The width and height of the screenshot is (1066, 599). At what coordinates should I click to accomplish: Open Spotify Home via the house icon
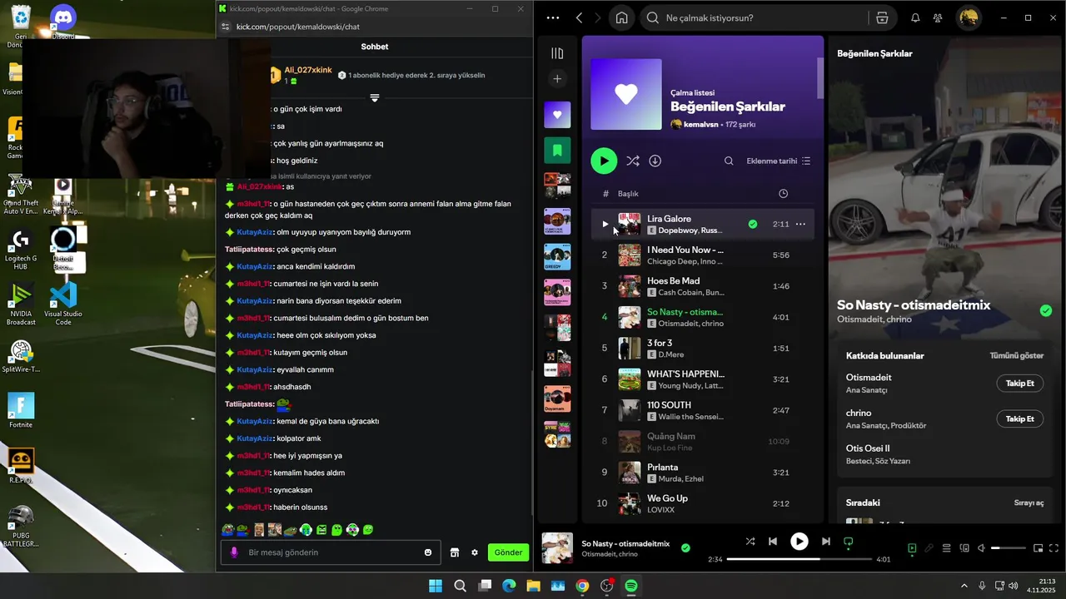pyautogui.click(x=621, y=17)
